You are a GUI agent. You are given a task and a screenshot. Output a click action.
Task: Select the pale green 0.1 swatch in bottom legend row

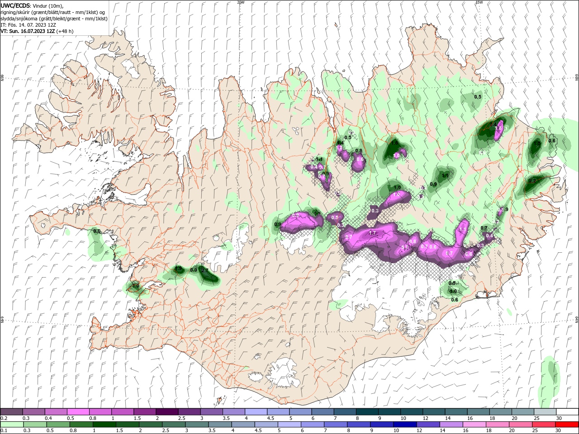(x=11, y=425)
